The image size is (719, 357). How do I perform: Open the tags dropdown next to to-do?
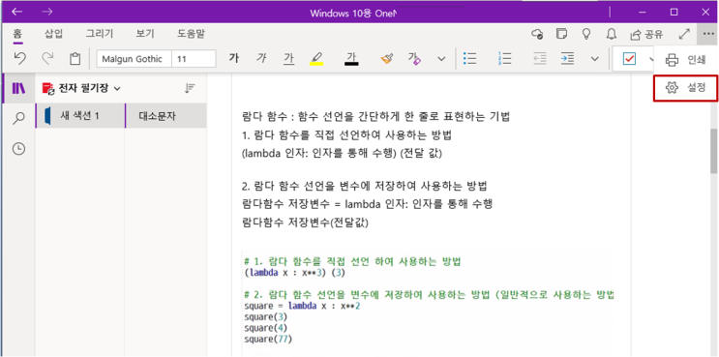pos(651,59)
